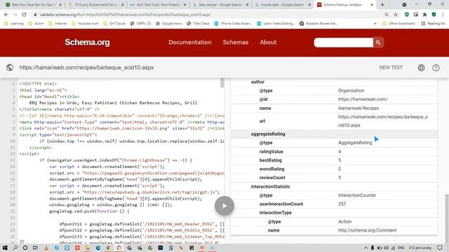Open the About menu item
Viewport: 449px width, 252px height.
coord(268,42)
